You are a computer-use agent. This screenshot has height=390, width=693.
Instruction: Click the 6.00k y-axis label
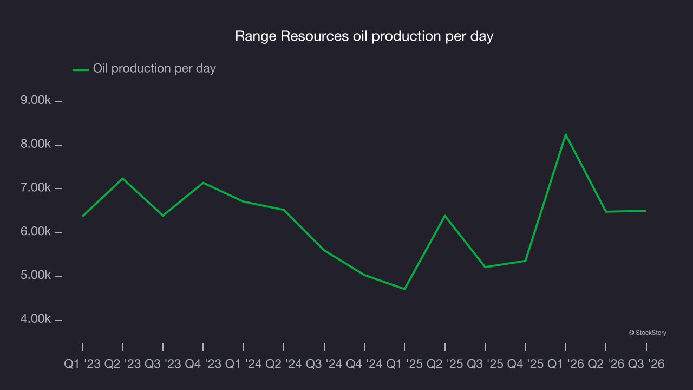click(36, 232)
